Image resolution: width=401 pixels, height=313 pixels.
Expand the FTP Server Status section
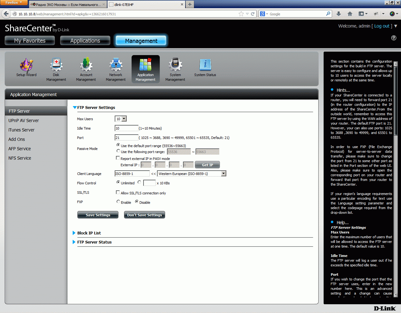(74, 242)
